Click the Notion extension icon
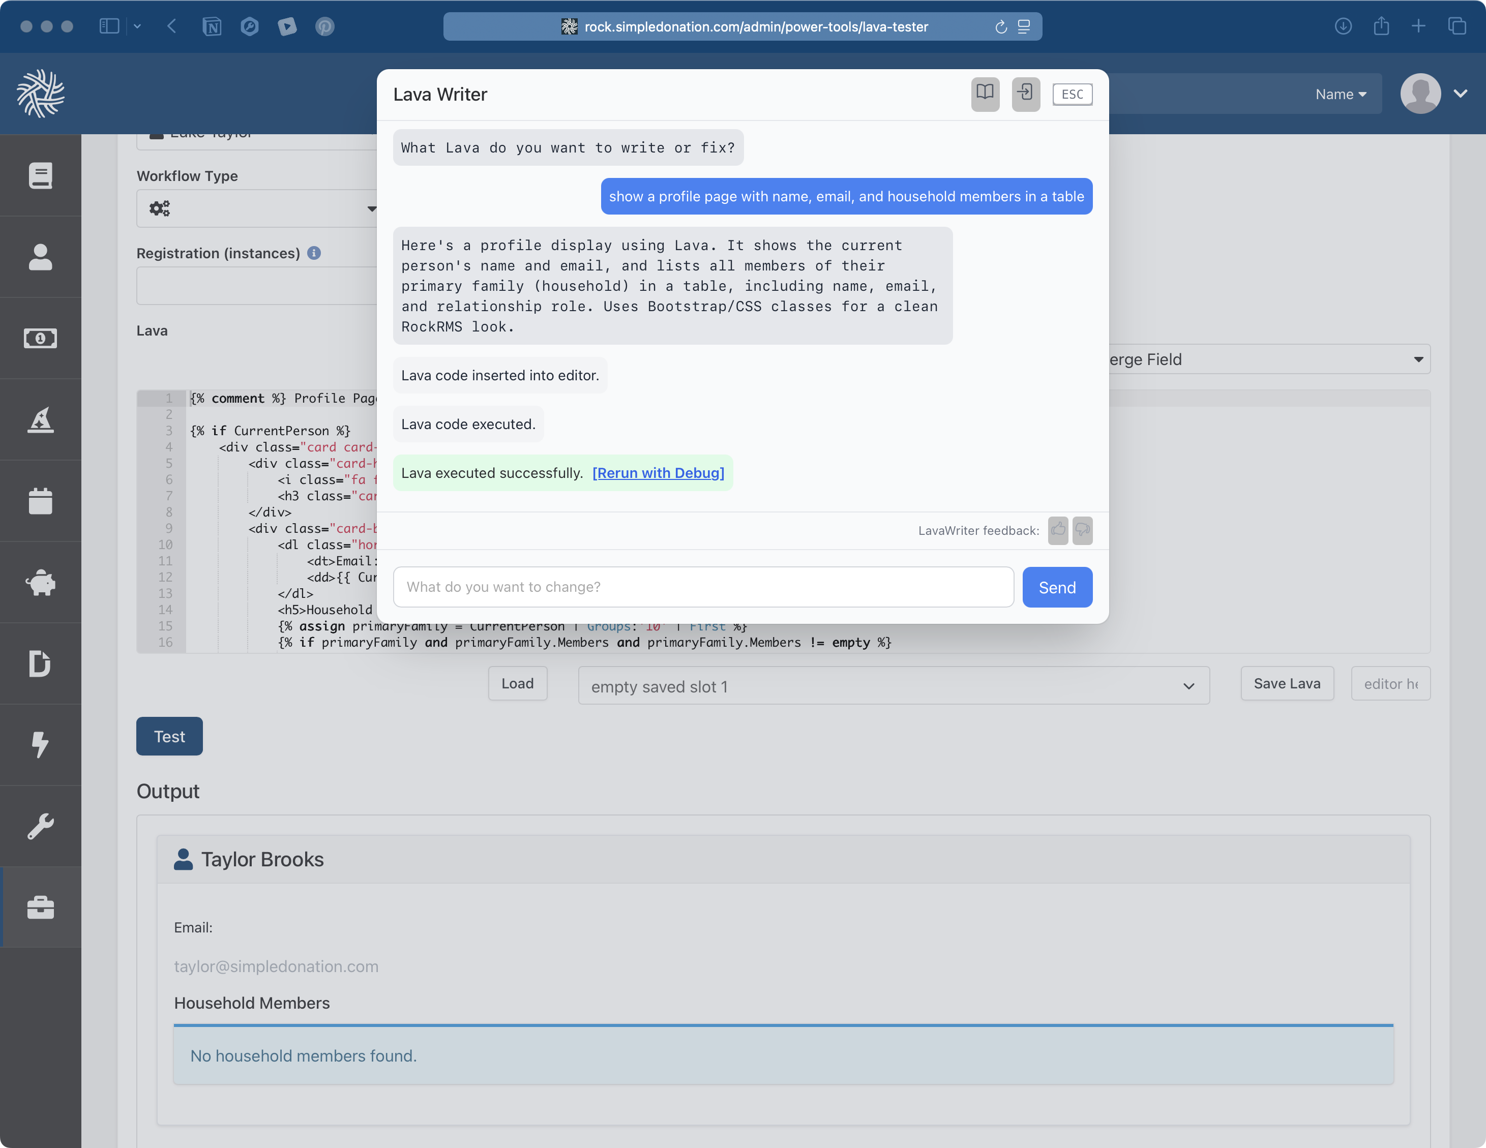 212,26
